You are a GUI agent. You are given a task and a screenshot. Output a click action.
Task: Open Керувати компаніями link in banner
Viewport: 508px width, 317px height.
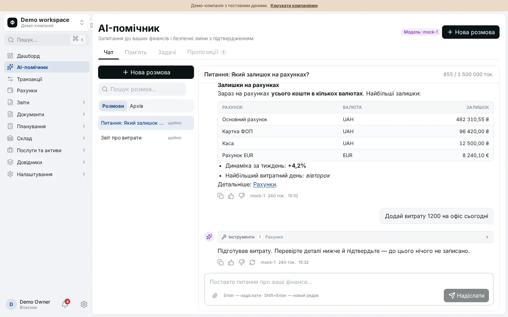(x=294, y=6)
